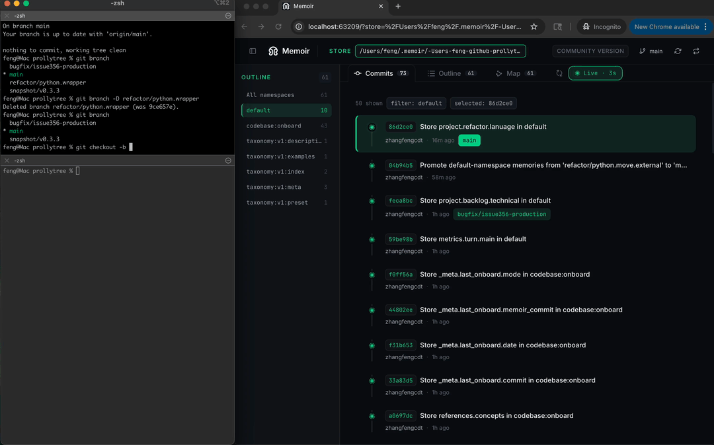This screenshot has width=714, height=445.
Task: Reload the page in Chrome
Action: point(278,27)
